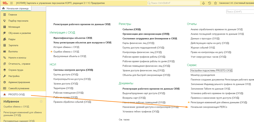Open Идентификаторы объектов СКУД
Image resolution: width=254 pixels, height=122 pixels.
73,38
